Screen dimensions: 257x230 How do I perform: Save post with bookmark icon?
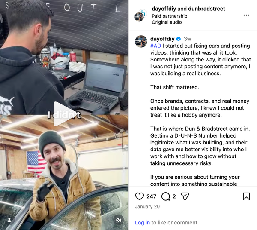tap(246, 196)
